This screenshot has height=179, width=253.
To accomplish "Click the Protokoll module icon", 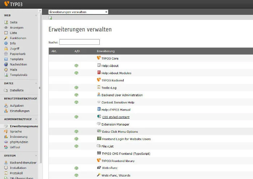I will [6, 173].
